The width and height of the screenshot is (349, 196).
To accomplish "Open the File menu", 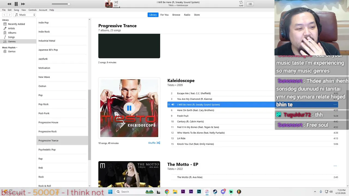I will [x=4, y=10].
